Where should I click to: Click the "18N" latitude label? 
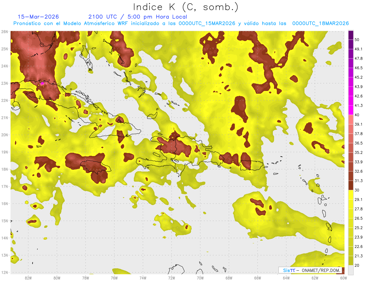coord(5,169)
